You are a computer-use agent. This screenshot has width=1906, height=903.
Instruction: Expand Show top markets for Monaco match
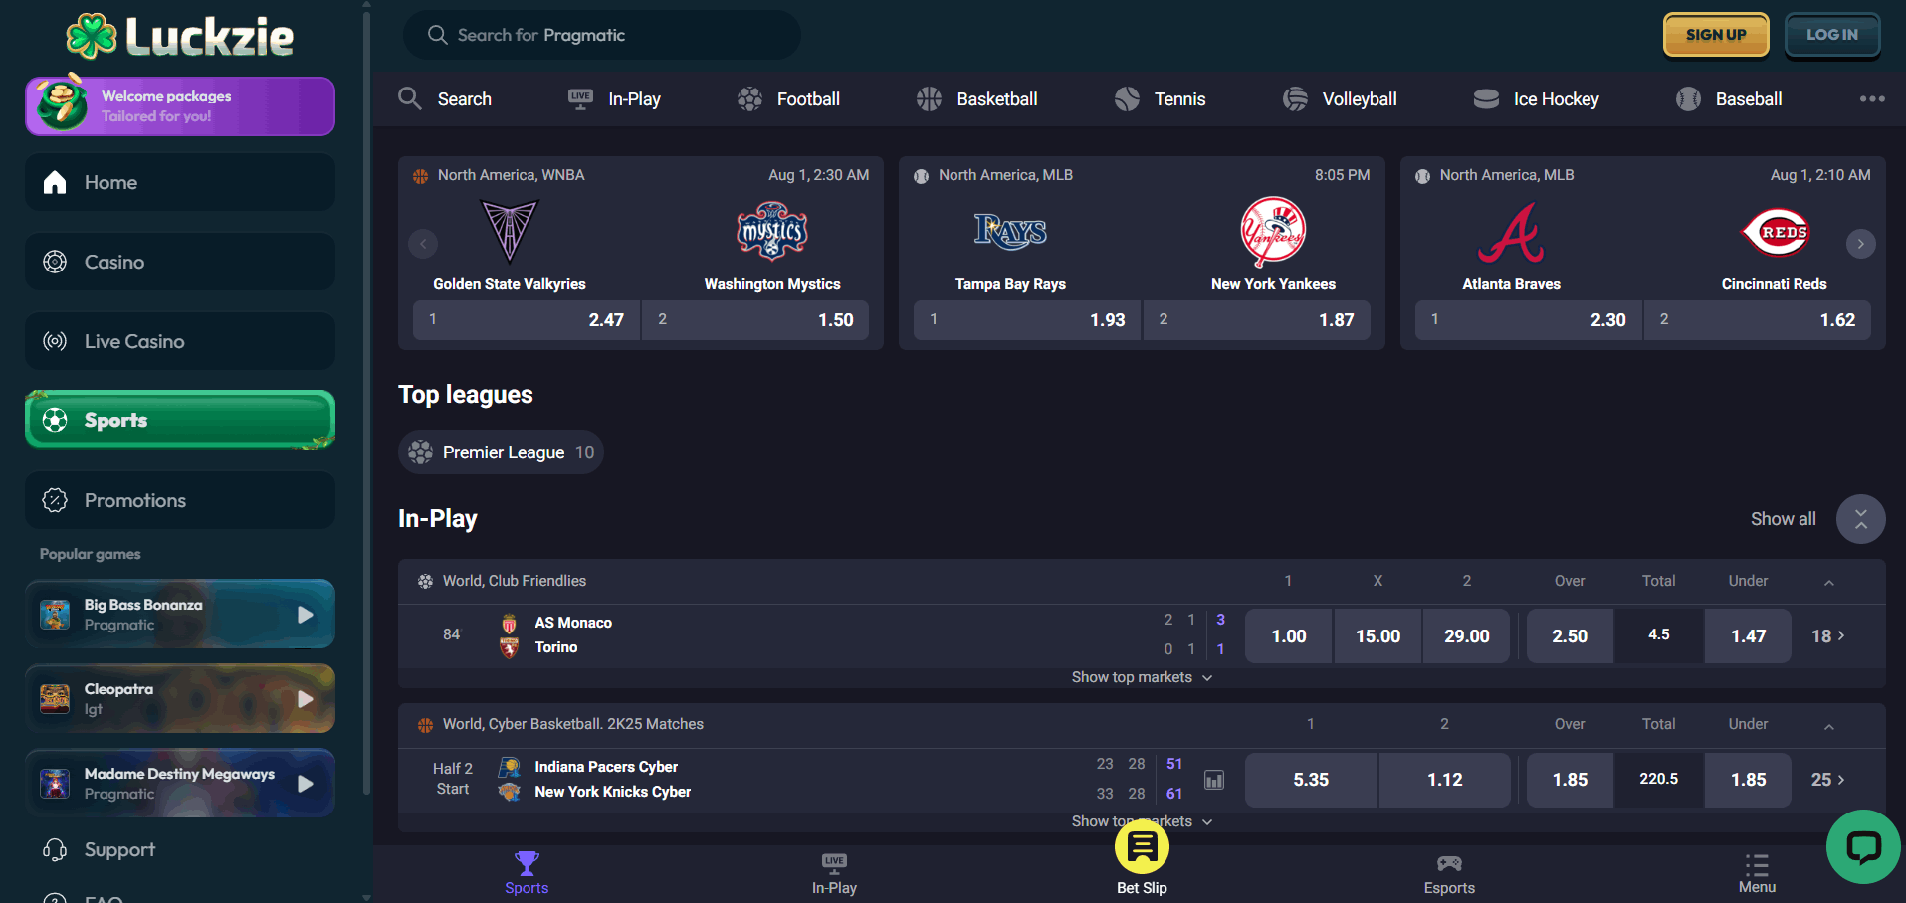(1142, 677)
